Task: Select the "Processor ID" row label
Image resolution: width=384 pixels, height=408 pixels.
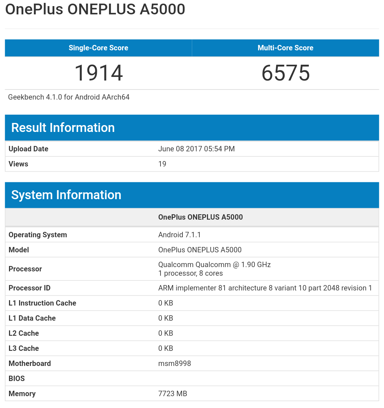Action: click(x=30, y=288)
